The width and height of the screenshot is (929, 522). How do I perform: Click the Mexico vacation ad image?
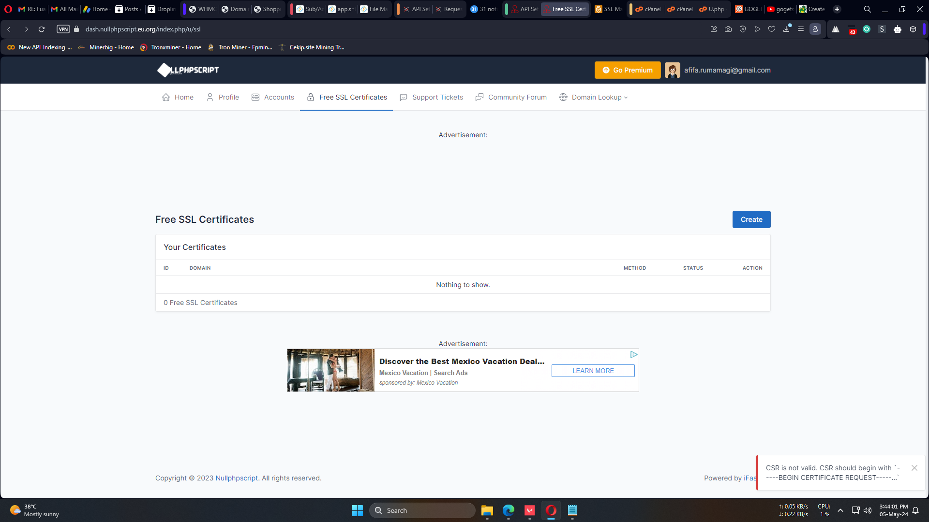pos(330,370)
